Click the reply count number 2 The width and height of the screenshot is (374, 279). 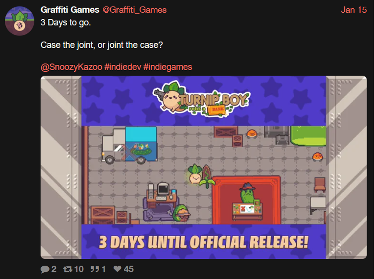(x=54, y=269)
